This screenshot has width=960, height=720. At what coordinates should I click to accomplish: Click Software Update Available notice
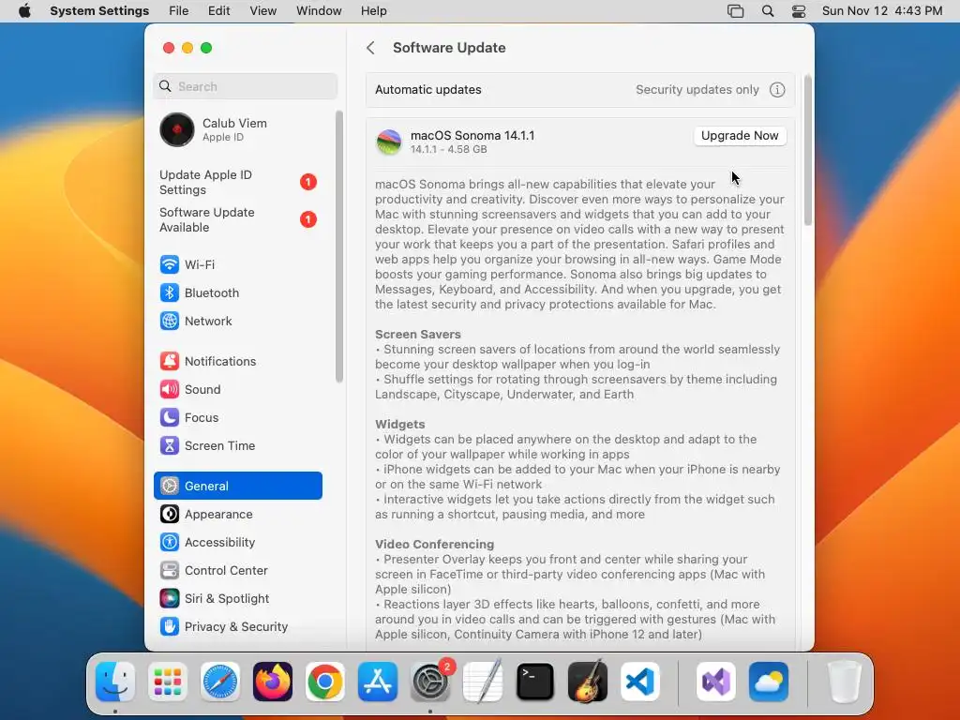pyautogui.click(x=237, y=219)
